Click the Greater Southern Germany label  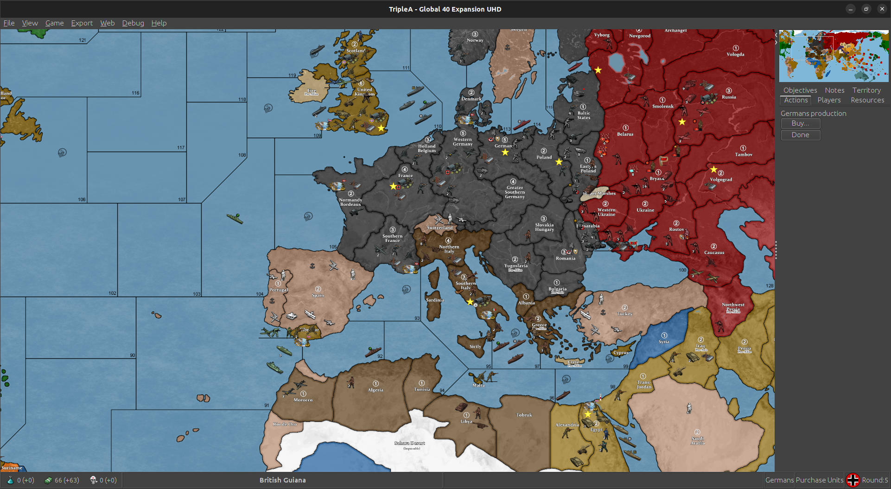tap(515, 192)
